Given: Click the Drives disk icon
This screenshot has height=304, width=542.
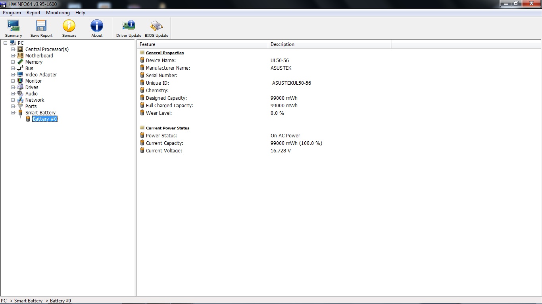Looking at the screenshot, I should 20,87.
